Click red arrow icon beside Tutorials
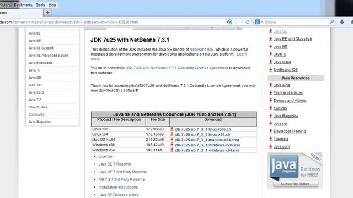353x198 pixels. click(x=271, y=139)
